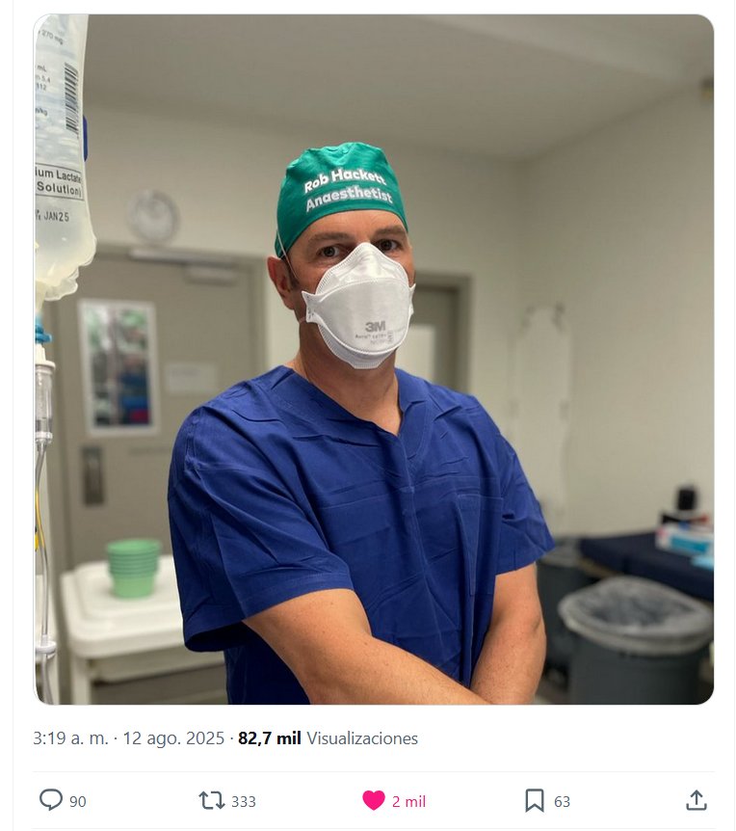Click the repost count 333
This screenshot has height=831, width=736.
244,801
